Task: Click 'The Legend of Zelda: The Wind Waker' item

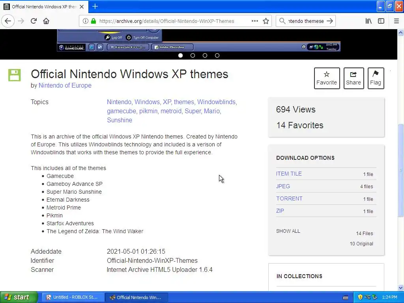Action: [95, 231]
